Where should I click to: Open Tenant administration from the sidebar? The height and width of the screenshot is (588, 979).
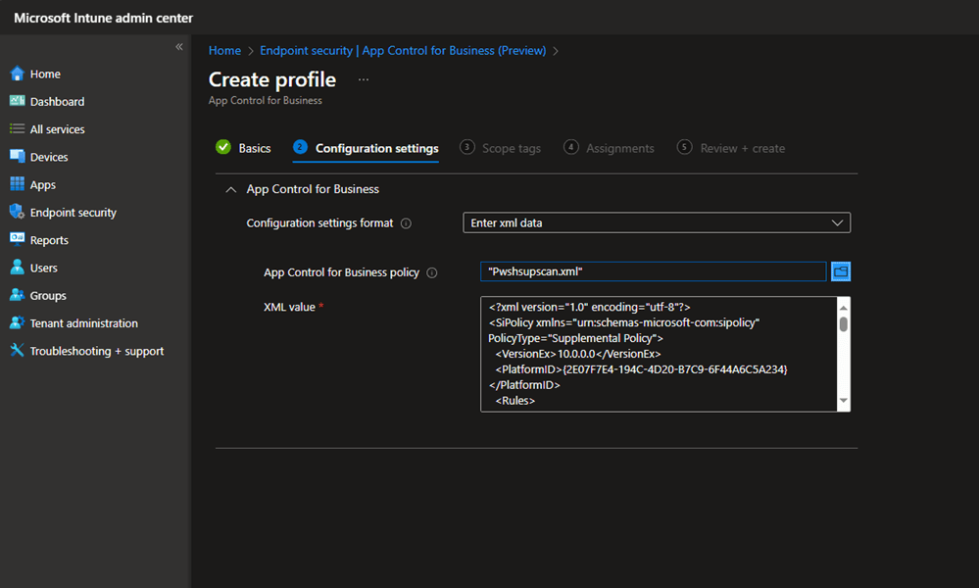tap(83, 323)
